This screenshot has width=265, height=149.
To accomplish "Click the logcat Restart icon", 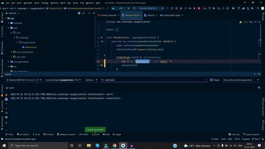I will pyautogui.click(x=6, y=123).
